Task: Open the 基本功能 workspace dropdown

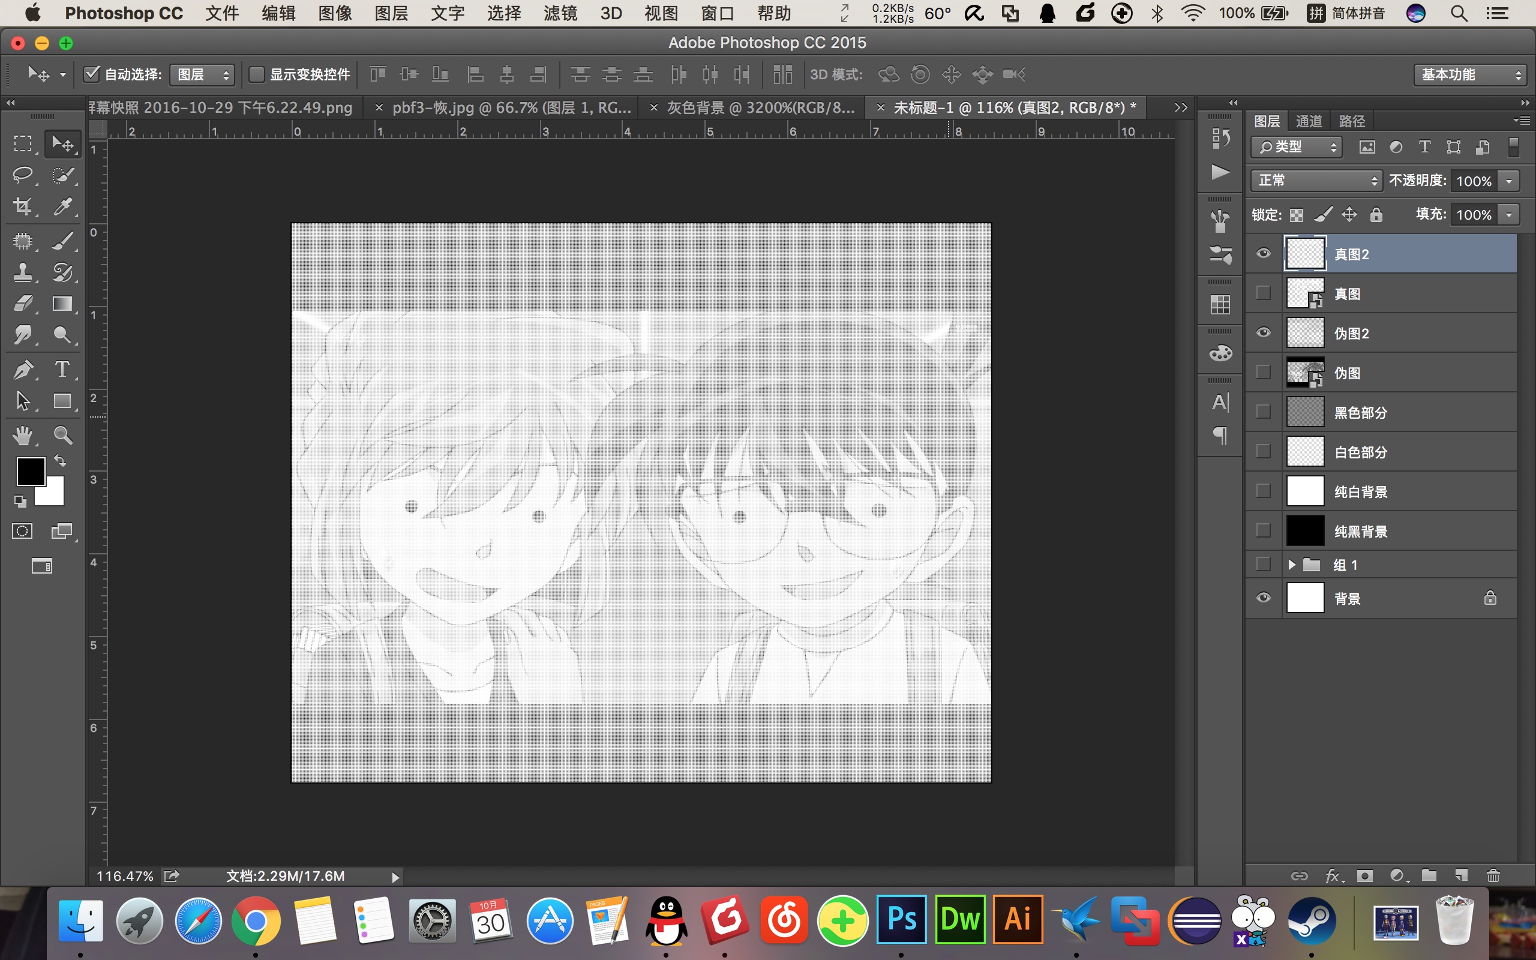Action: [x=1470, y=74]
